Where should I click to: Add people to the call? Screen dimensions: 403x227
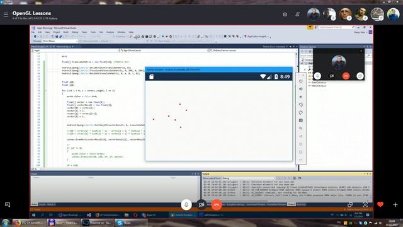pos(297,15)
